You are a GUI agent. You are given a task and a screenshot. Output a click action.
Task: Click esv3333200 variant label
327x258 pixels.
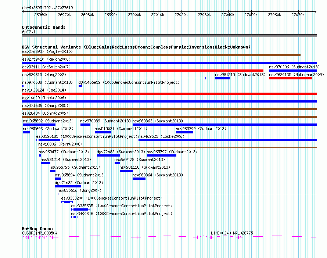[x=112, y=198]
